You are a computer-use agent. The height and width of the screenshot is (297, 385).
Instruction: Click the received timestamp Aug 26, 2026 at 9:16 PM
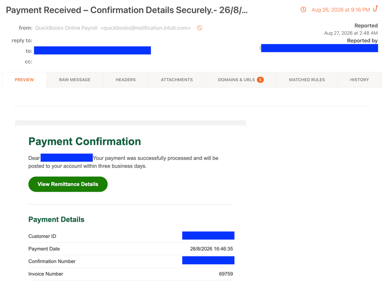(x=341, y=10)
